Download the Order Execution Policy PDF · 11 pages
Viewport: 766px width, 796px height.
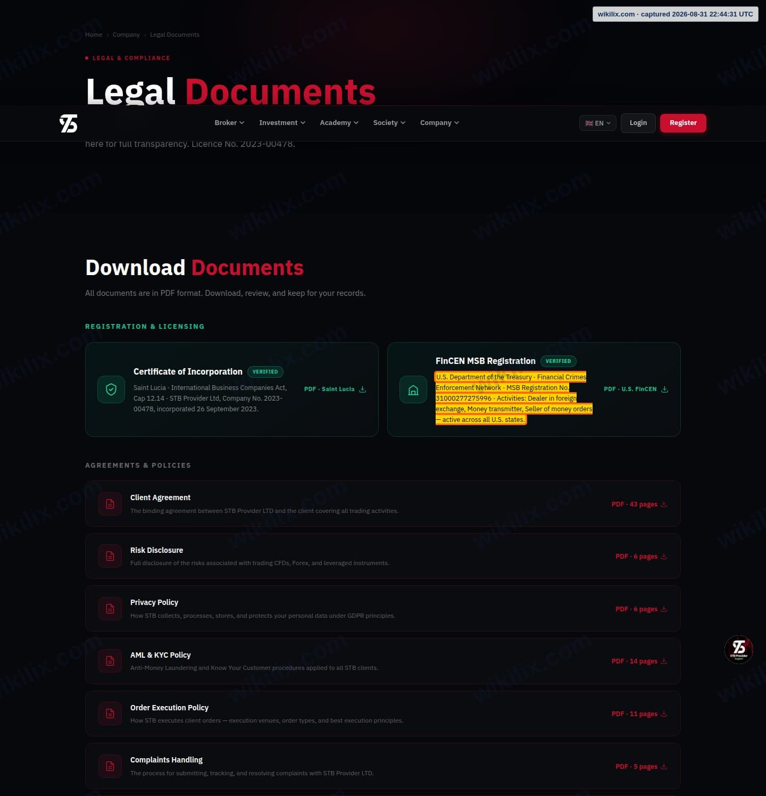(639, 714)
